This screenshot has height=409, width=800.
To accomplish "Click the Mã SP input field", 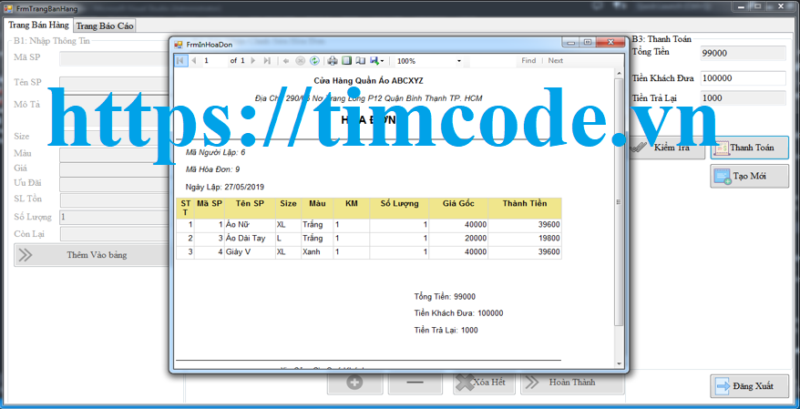I will 114,58.
